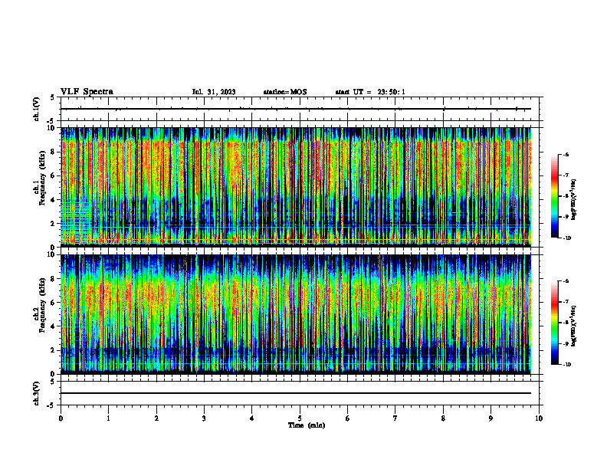The height and width of the screenshot is (469, 607).
Task: Click the "VLF Spectra" plot title
Action: [x=87, y=92]
